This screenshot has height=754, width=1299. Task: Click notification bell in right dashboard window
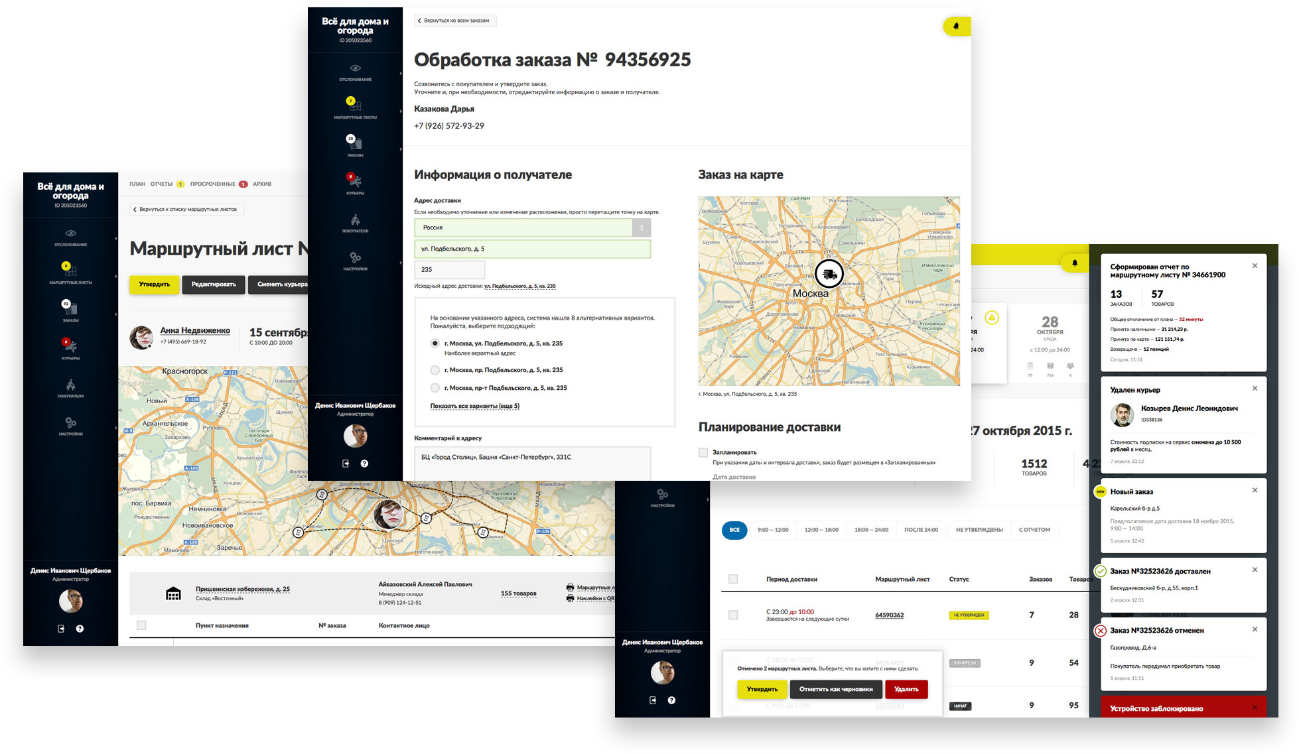1075,263
